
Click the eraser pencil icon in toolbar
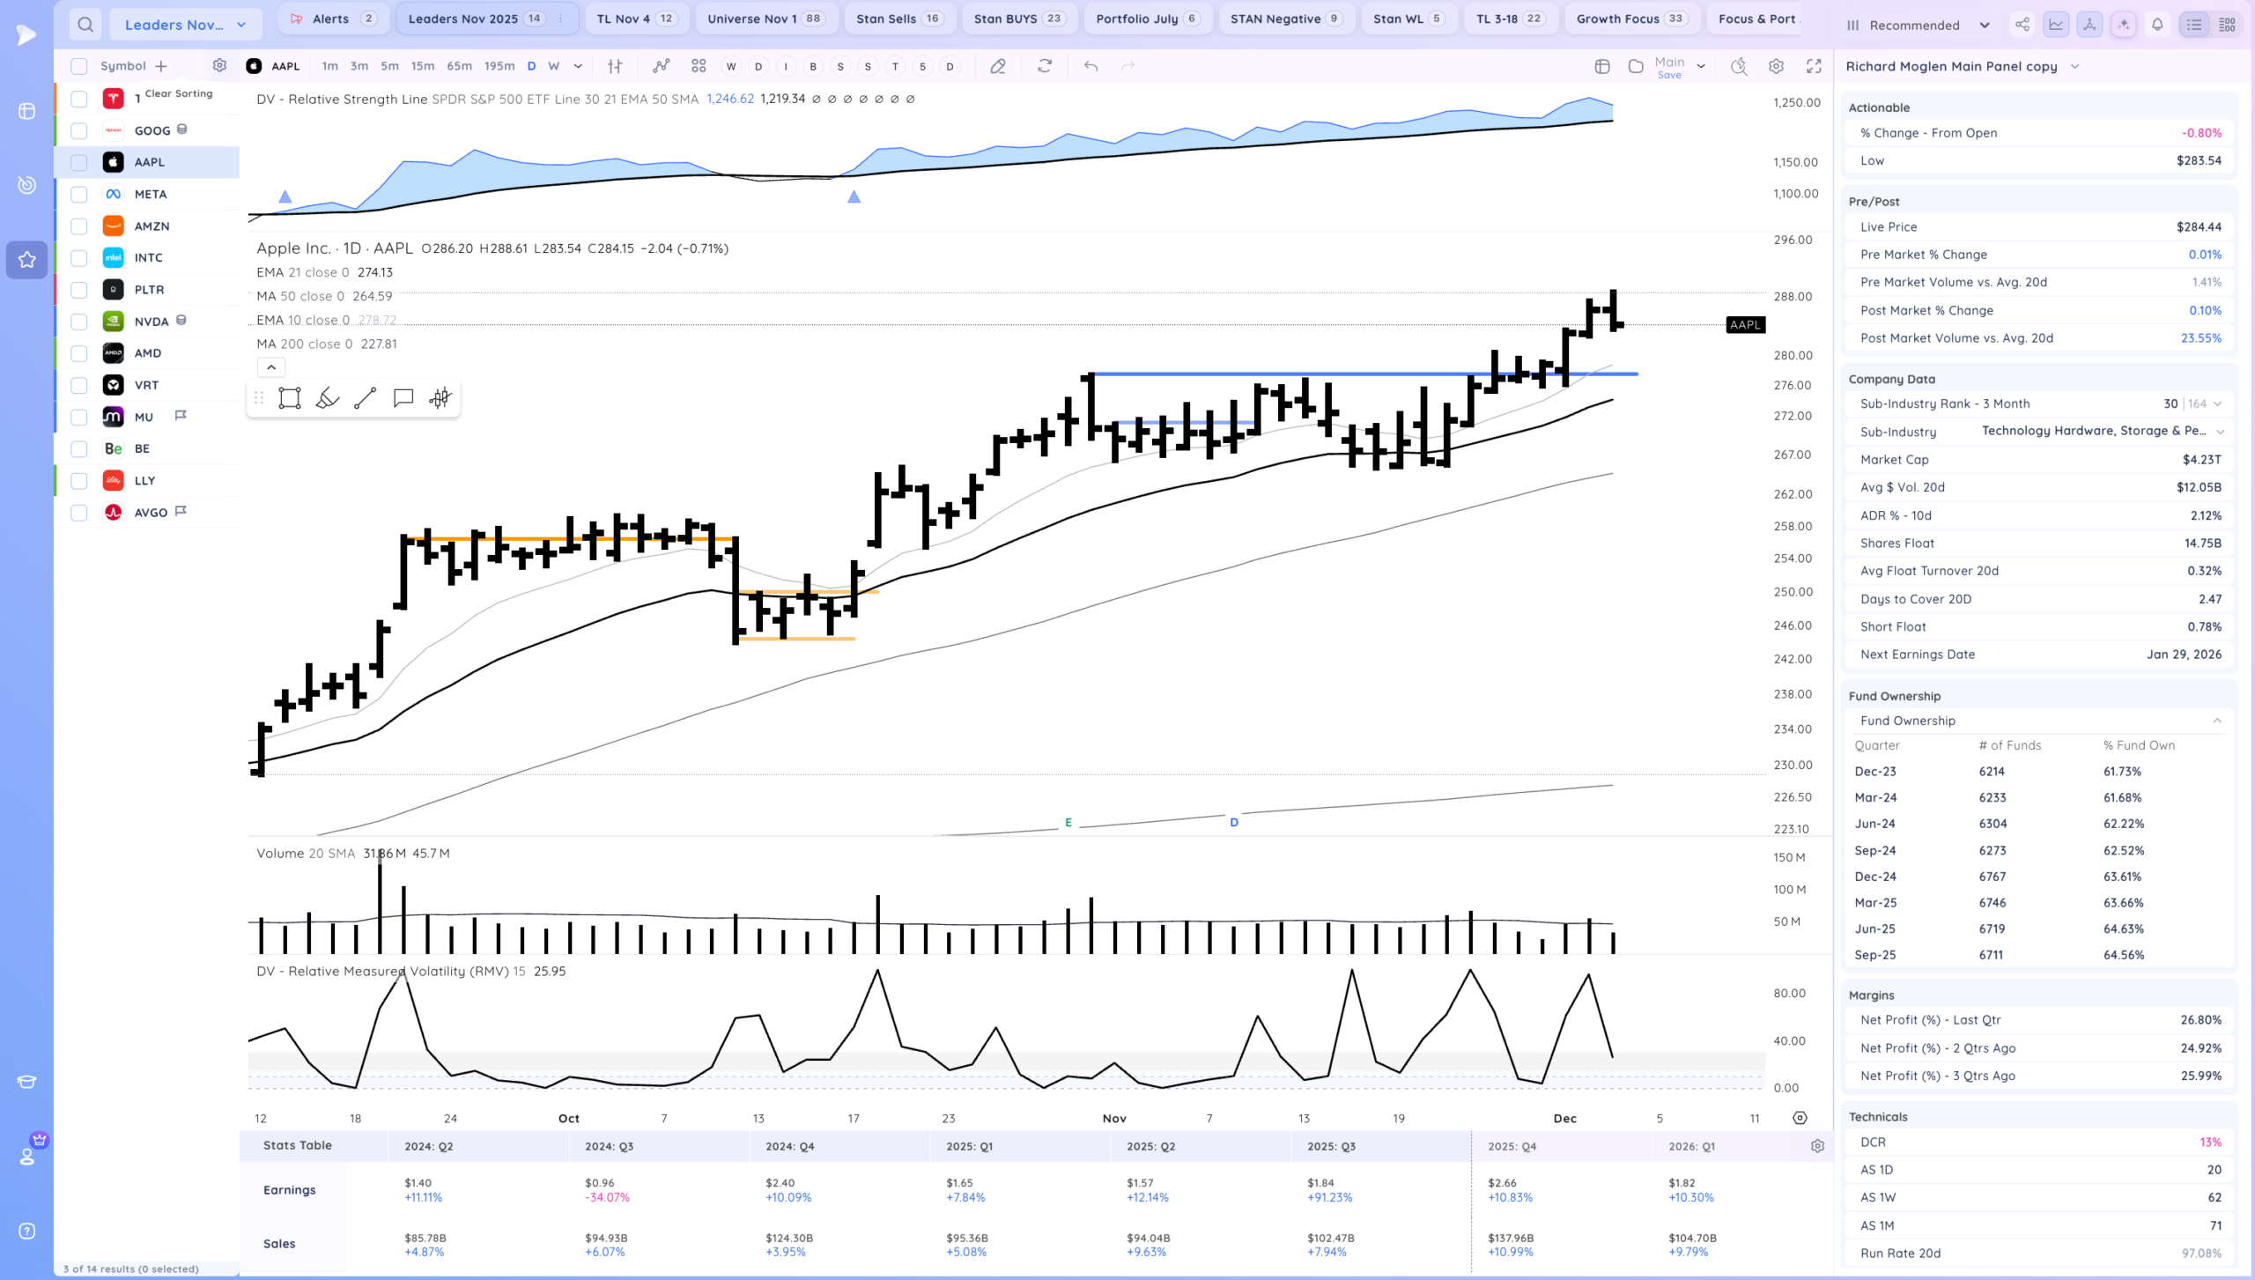coord(998,66)
